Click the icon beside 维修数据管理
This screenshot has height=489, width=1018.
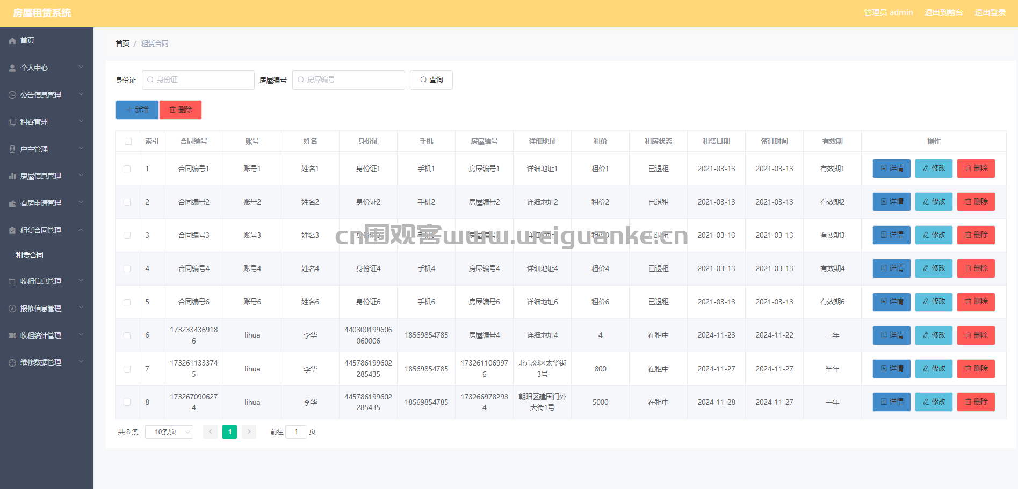pos(12,363)
